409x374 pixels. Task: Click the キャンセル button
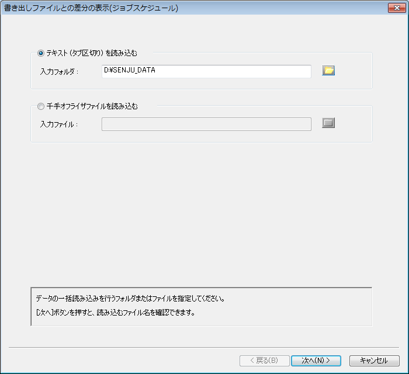point(375,361)
